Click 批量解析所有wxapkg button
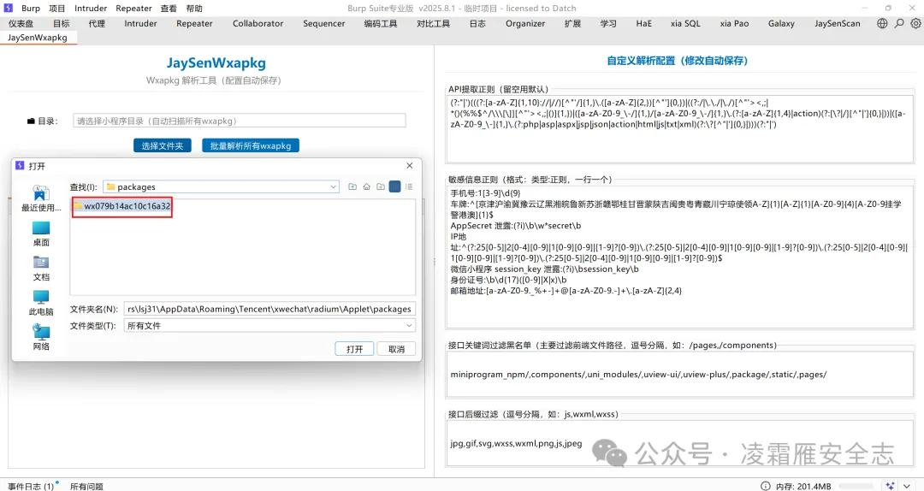Screen dimensions: 924x491 click(x=251, y=145)
